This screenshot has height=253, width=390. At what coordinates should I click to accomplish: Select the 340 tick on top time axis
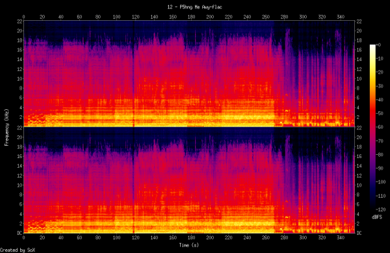tap(341, 17)
